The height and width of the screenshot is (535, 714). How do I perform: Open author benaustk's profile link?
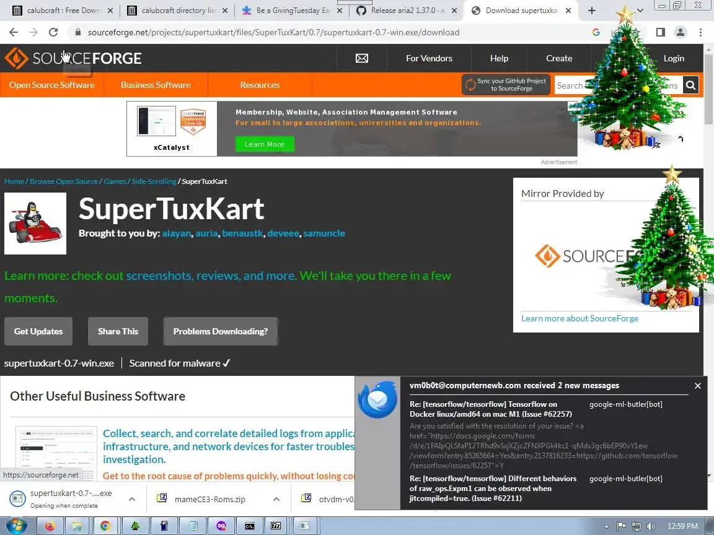[243, 233]
